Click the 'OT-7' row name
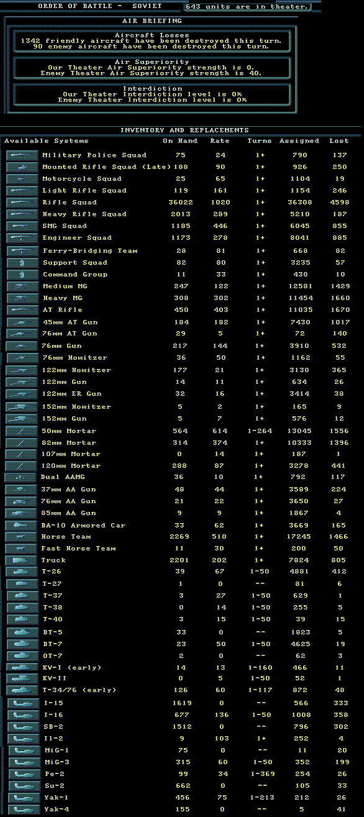The image size is (364, 817). 52,656
